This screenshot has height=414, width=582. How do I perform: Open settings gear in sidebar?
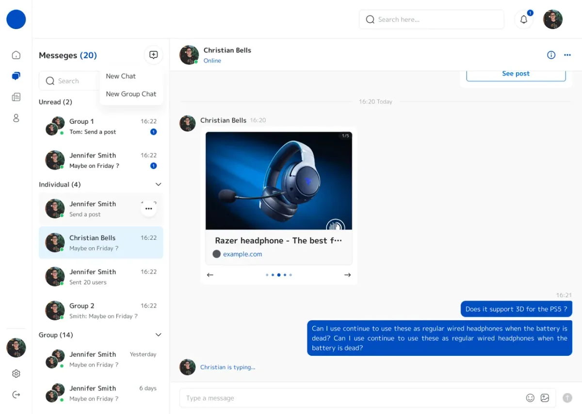tap(16, 374)
